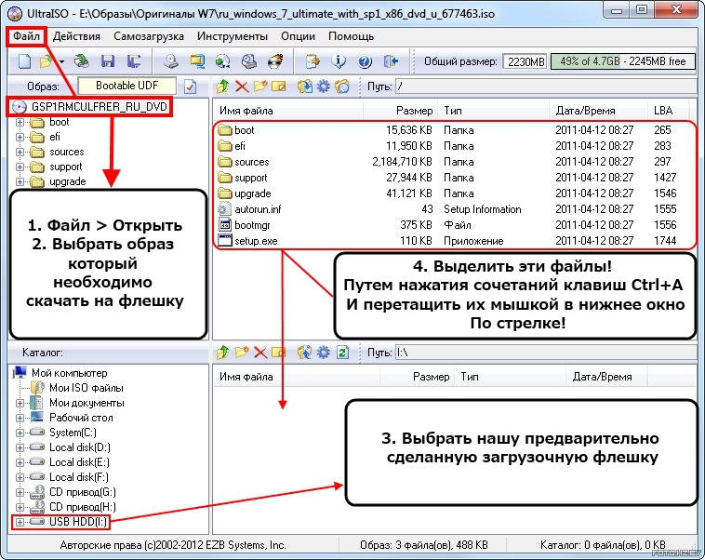Open the Самозагрузка menu

point(149,36)
